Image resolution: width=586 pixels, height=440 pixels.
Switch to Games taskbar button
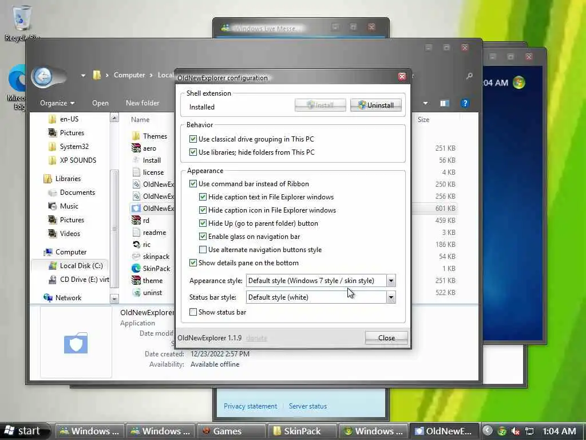coord(231,431)
